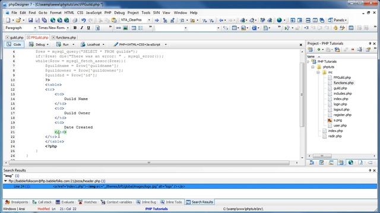Click the Insert Table icon in HTML toolbar
This screenshot has width=380, height=213.
click(134, 28)
